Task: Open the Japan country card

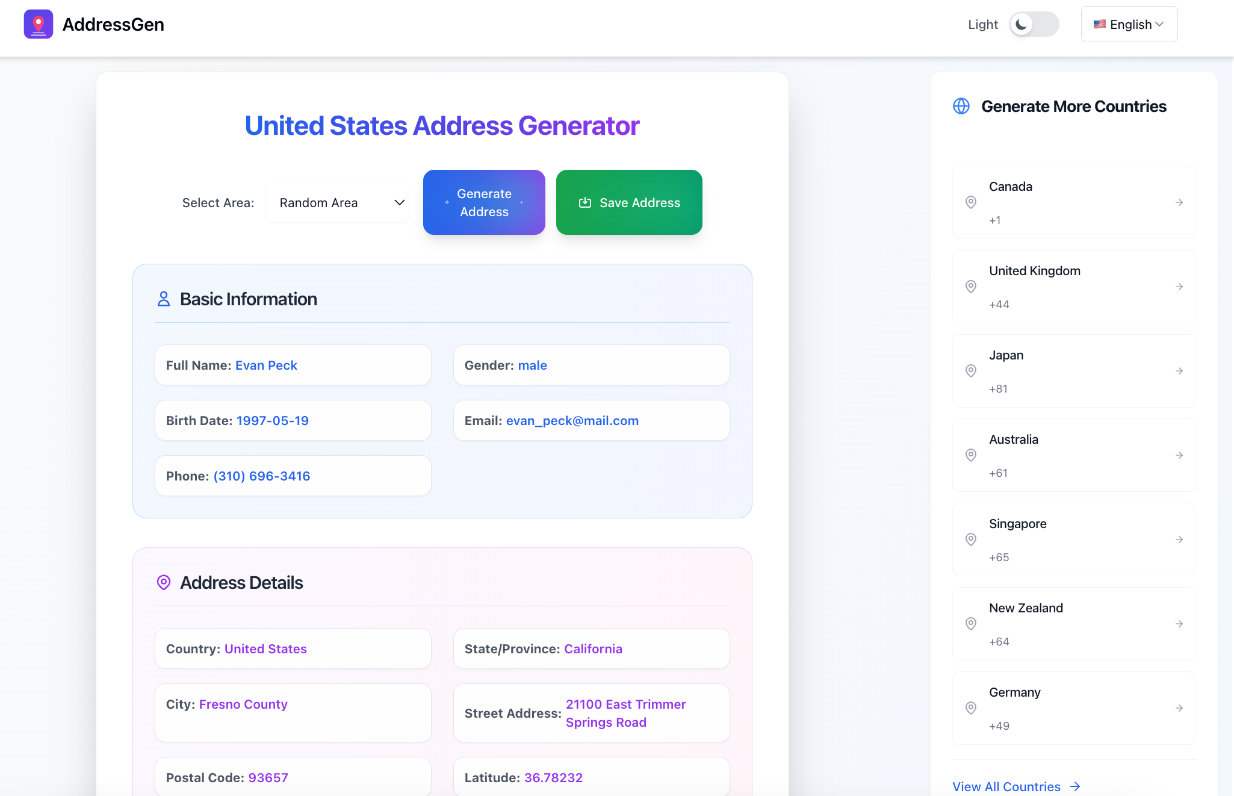Action: [1074, 371]
